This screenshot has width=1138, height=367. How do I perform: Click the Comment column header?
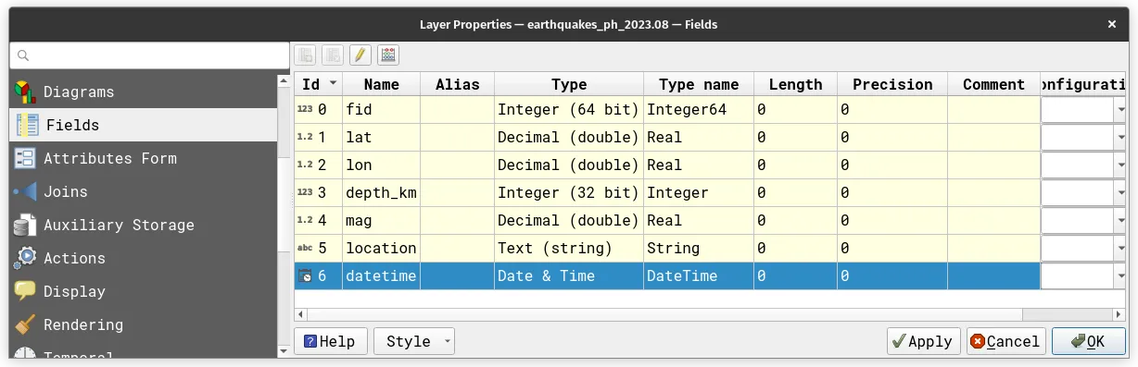(993, 84)
